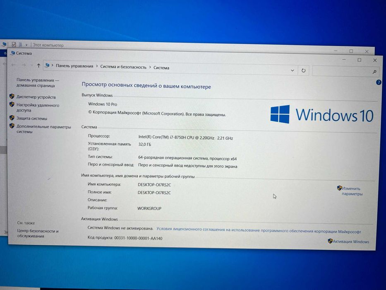Click shield icon next to Активация Windows

330,241
